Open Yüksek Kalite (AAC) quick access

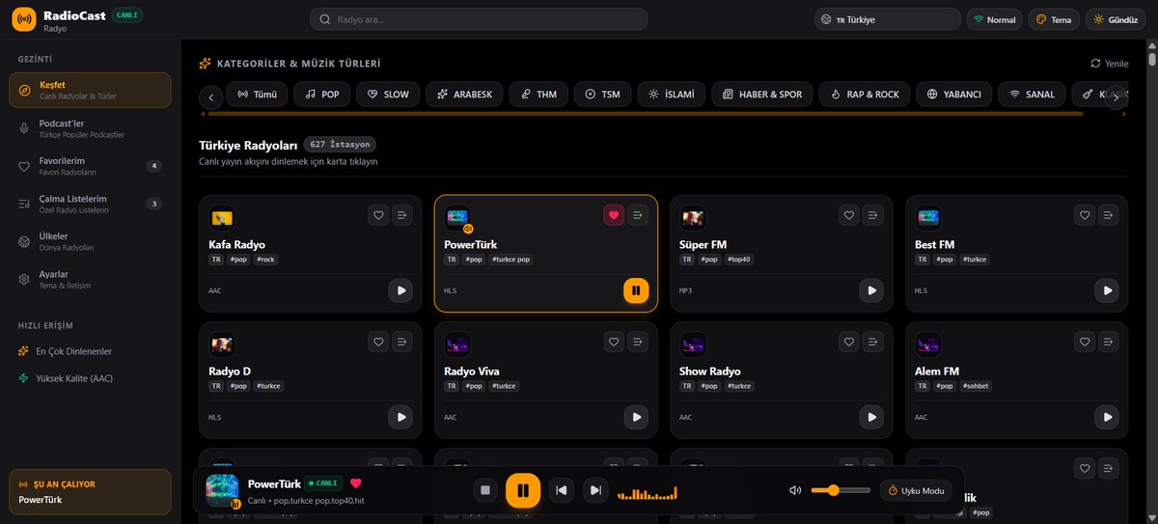pos(90,378)
